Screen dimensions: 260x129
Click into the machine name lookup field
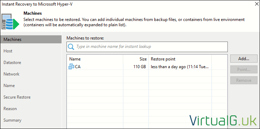(x=147, y=47)
